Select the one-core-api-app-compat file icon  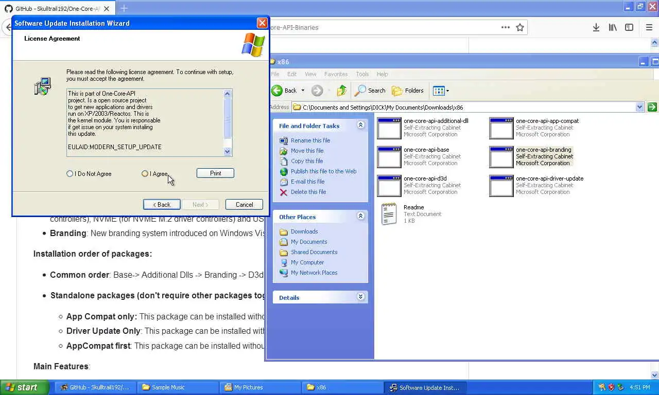pyautogui.click(x=501, y=128)
